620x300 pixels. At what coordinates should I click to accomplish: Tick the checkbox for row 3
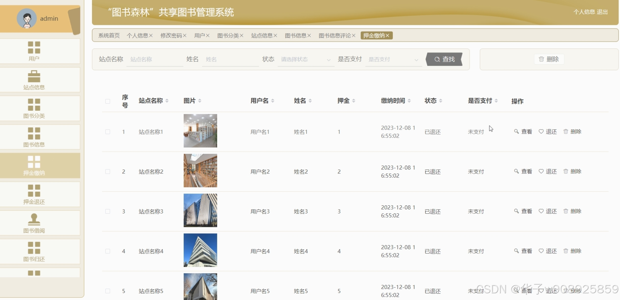point(108,211)
